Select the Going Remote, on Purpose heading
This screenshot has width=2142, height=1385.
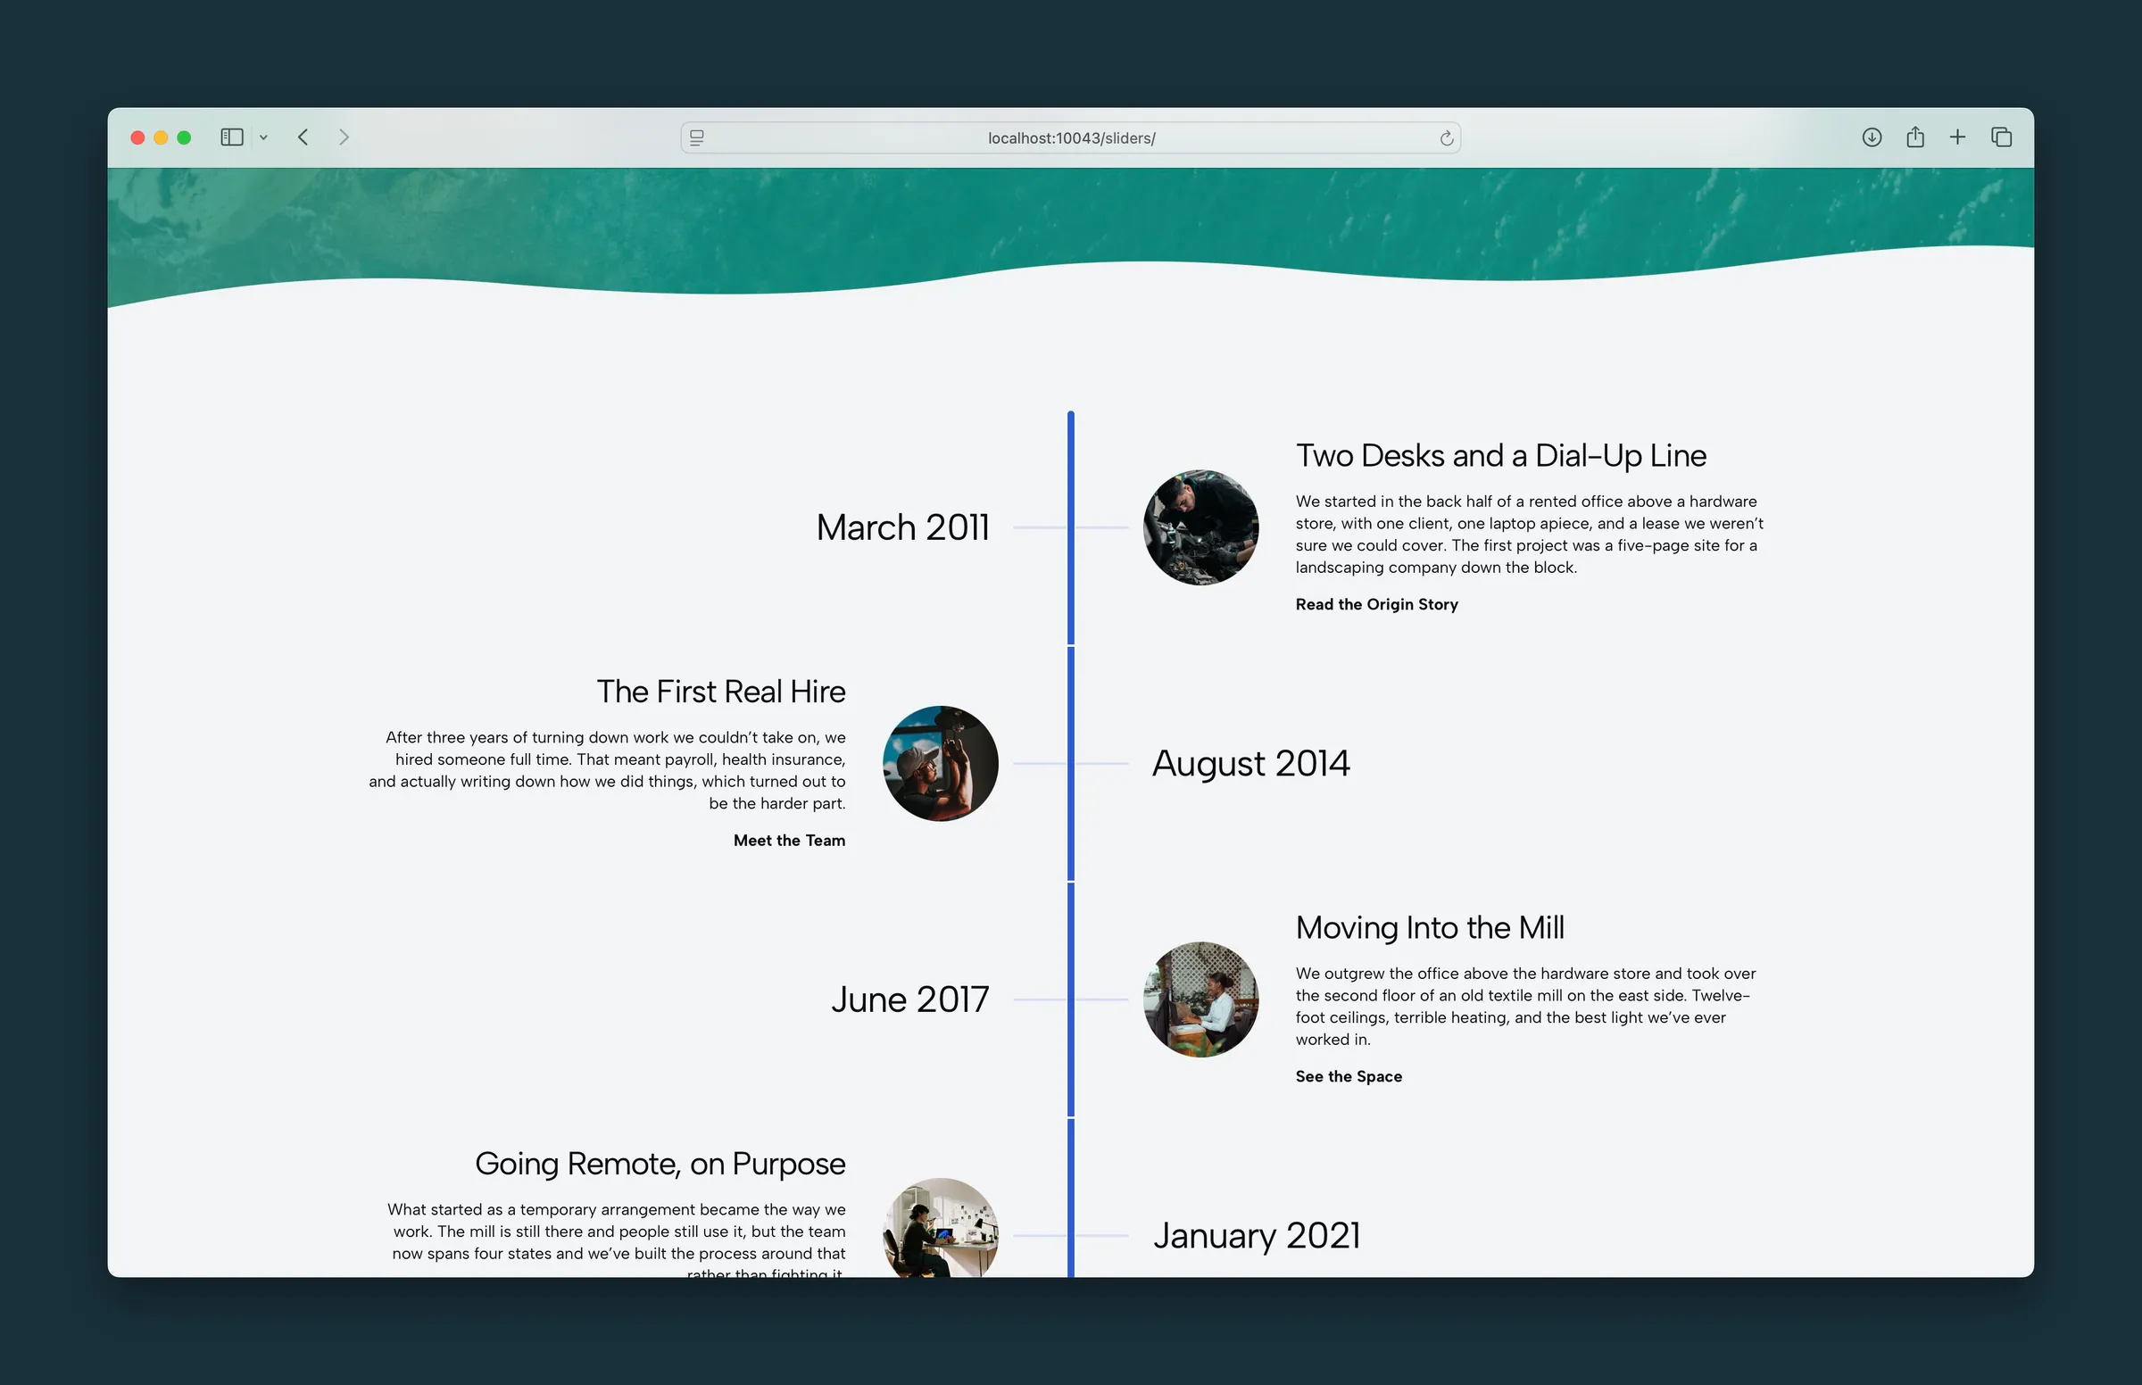660,1164
